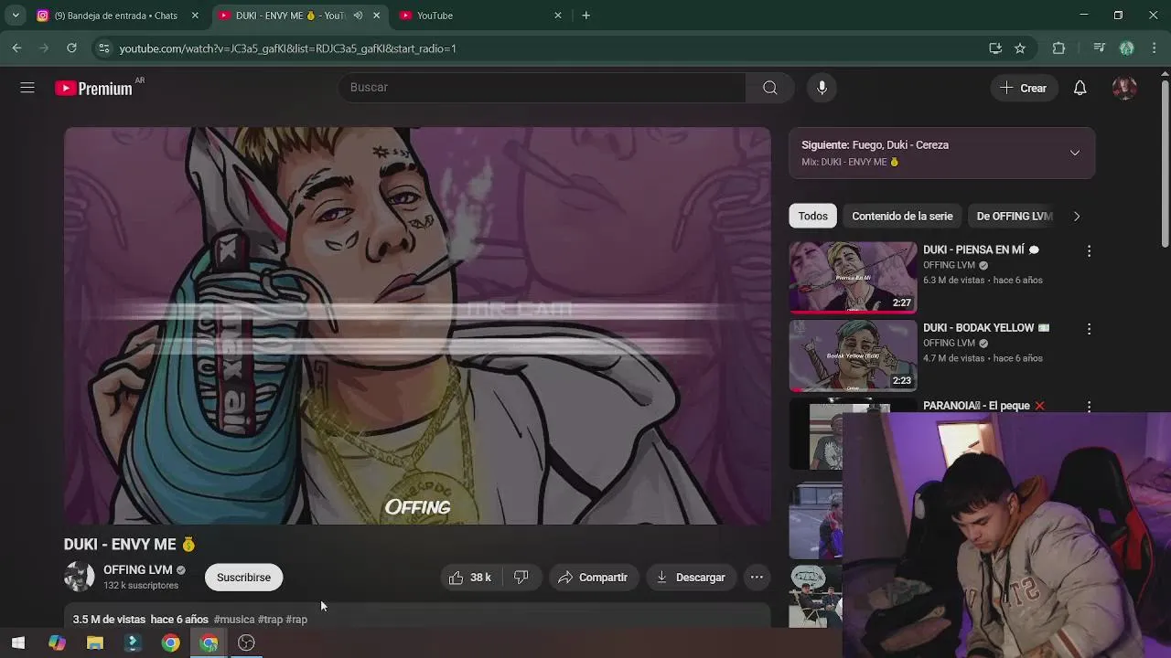Start voice search with the microphone
1171x658 pixels.
(822, 88)
